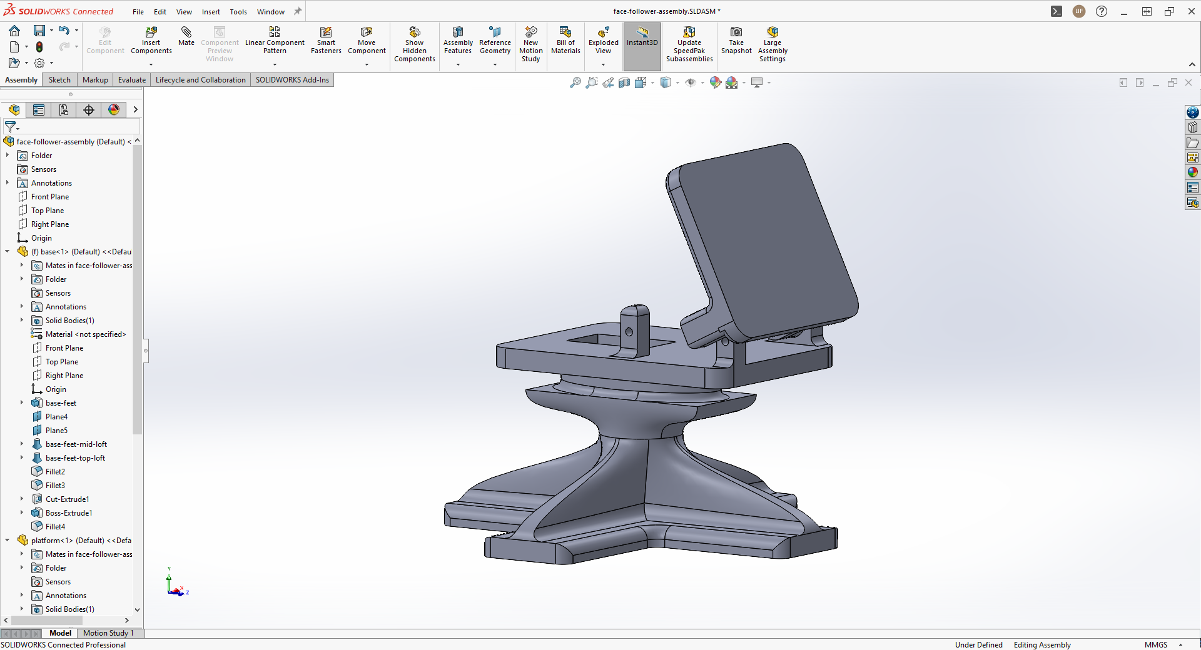
Task: Open the Tools menu
Action: [238, 12]
